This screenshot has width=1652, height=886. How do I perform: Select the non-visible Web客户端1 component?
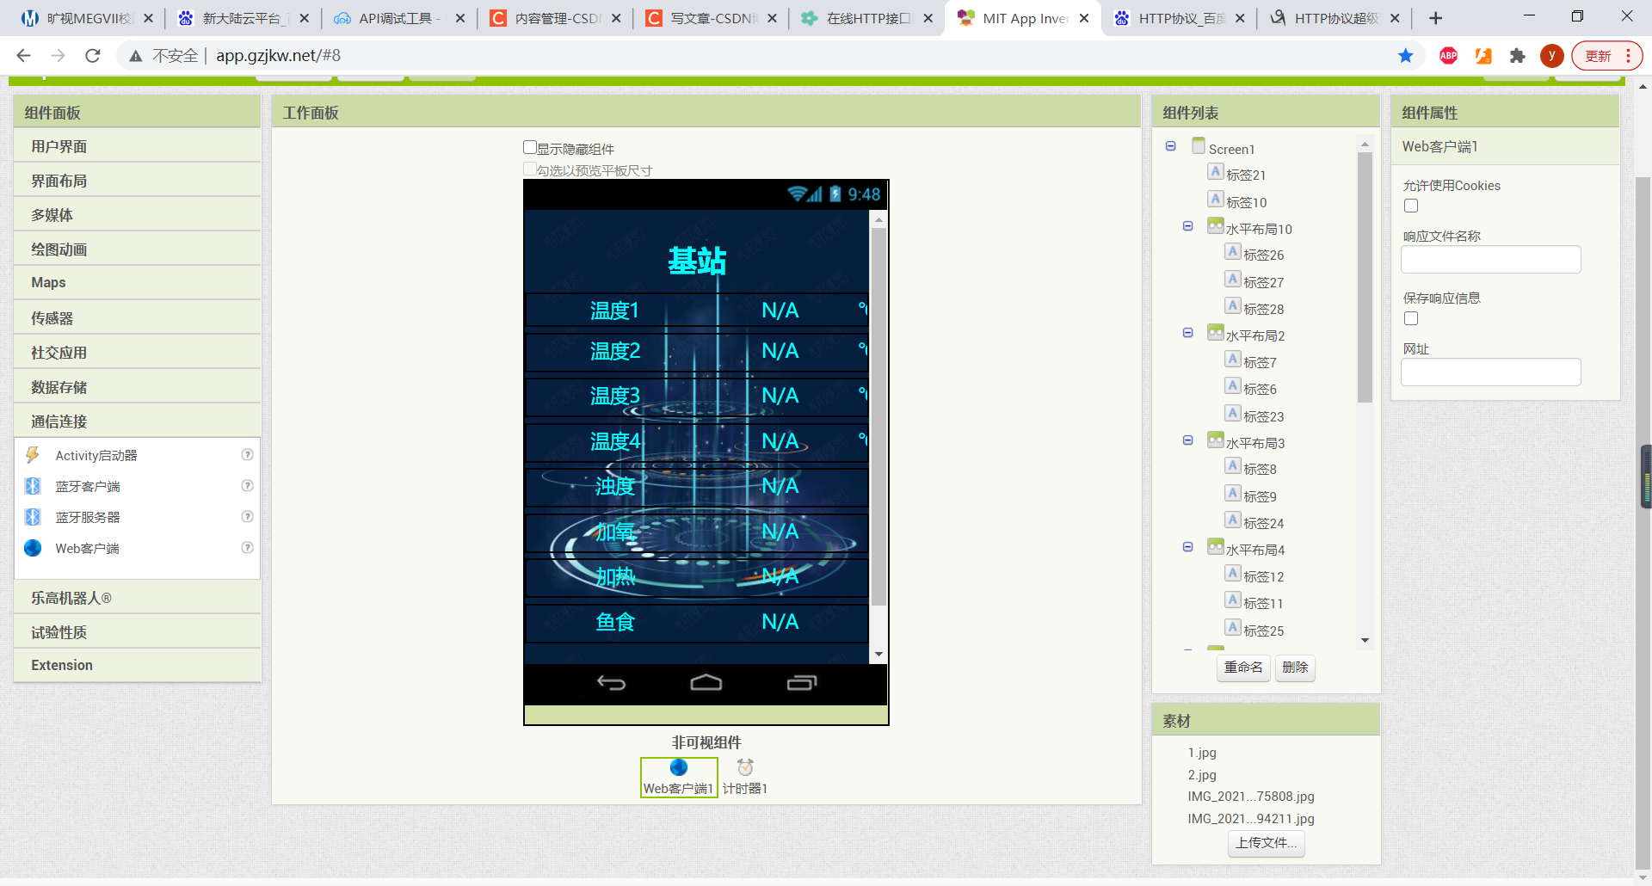tap(679, 778)
